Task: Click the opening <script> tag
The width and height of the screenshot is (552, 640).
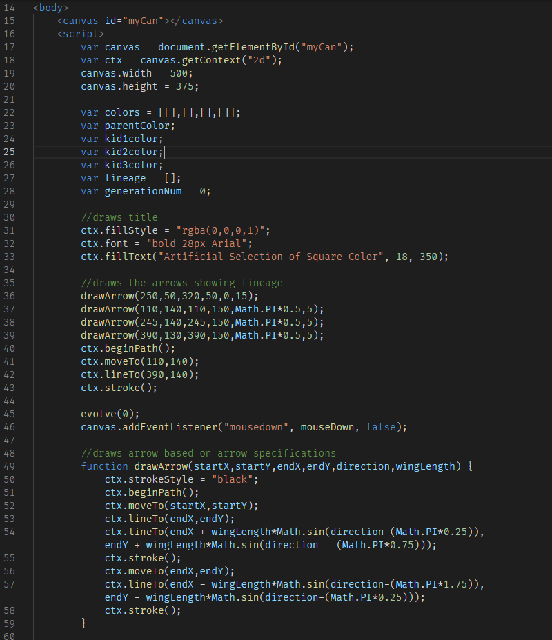Action: 81,34
